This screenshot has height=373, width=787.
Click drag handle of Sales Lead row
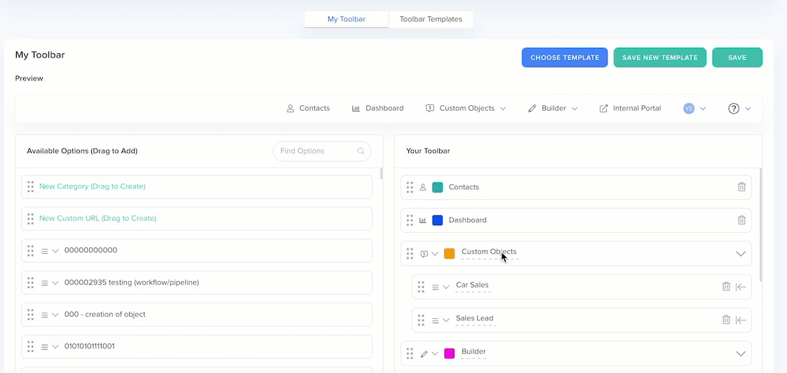click(421, 320)
